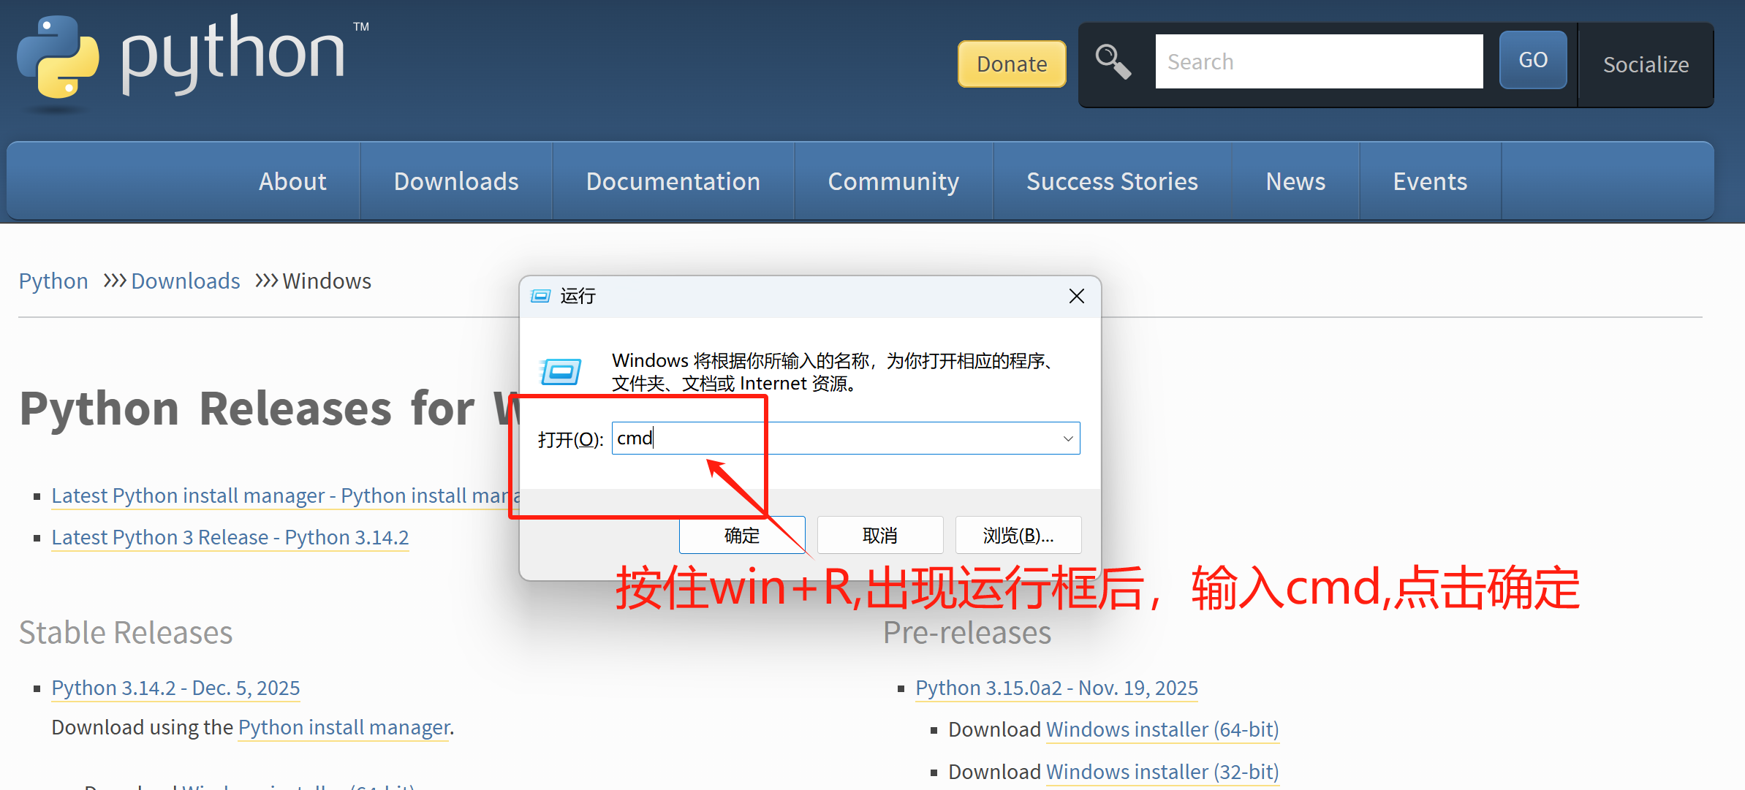Viewport: 1745px width, 790px height.
Task: Click into the website Search box
Action: click(1318, 61)
